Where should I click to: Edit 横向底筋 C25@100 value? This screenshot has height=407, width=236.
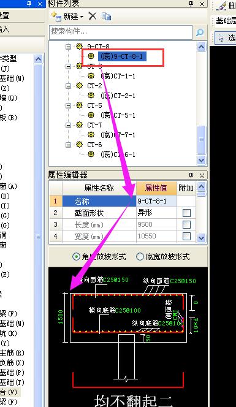click(128, 310)
